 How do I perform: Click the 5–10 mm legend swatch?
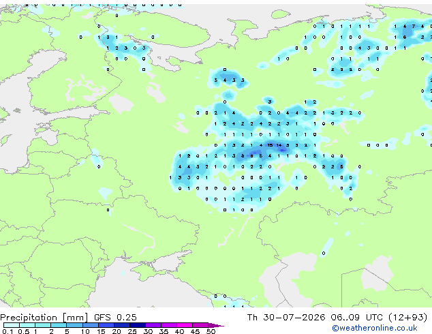[74, 325]
